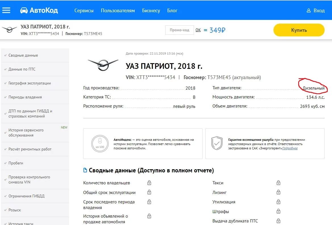
Task: Click the Госномер T573ME45 (актуальный) text
Action: point(222,77)
